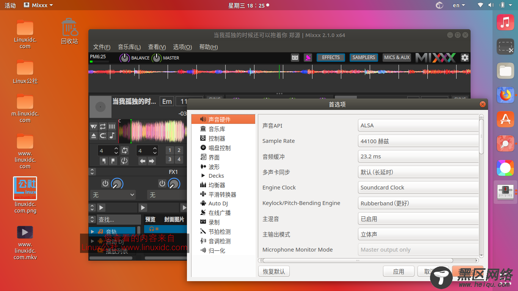Select 唱盘控制 in preferences sidebar
This screenshot has height=291, width=518.
click(x=223, y=148)
